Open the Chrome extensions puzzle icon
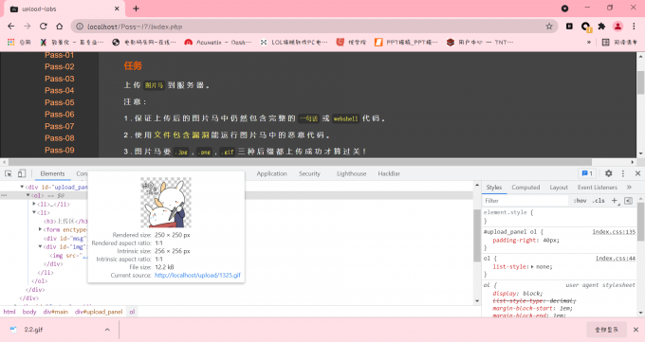 click(601, 27)
